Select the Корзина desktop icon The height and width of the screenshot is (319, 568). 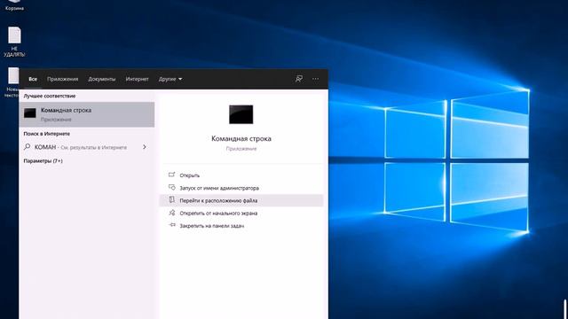pyautogui.click(x=14, y=5)
